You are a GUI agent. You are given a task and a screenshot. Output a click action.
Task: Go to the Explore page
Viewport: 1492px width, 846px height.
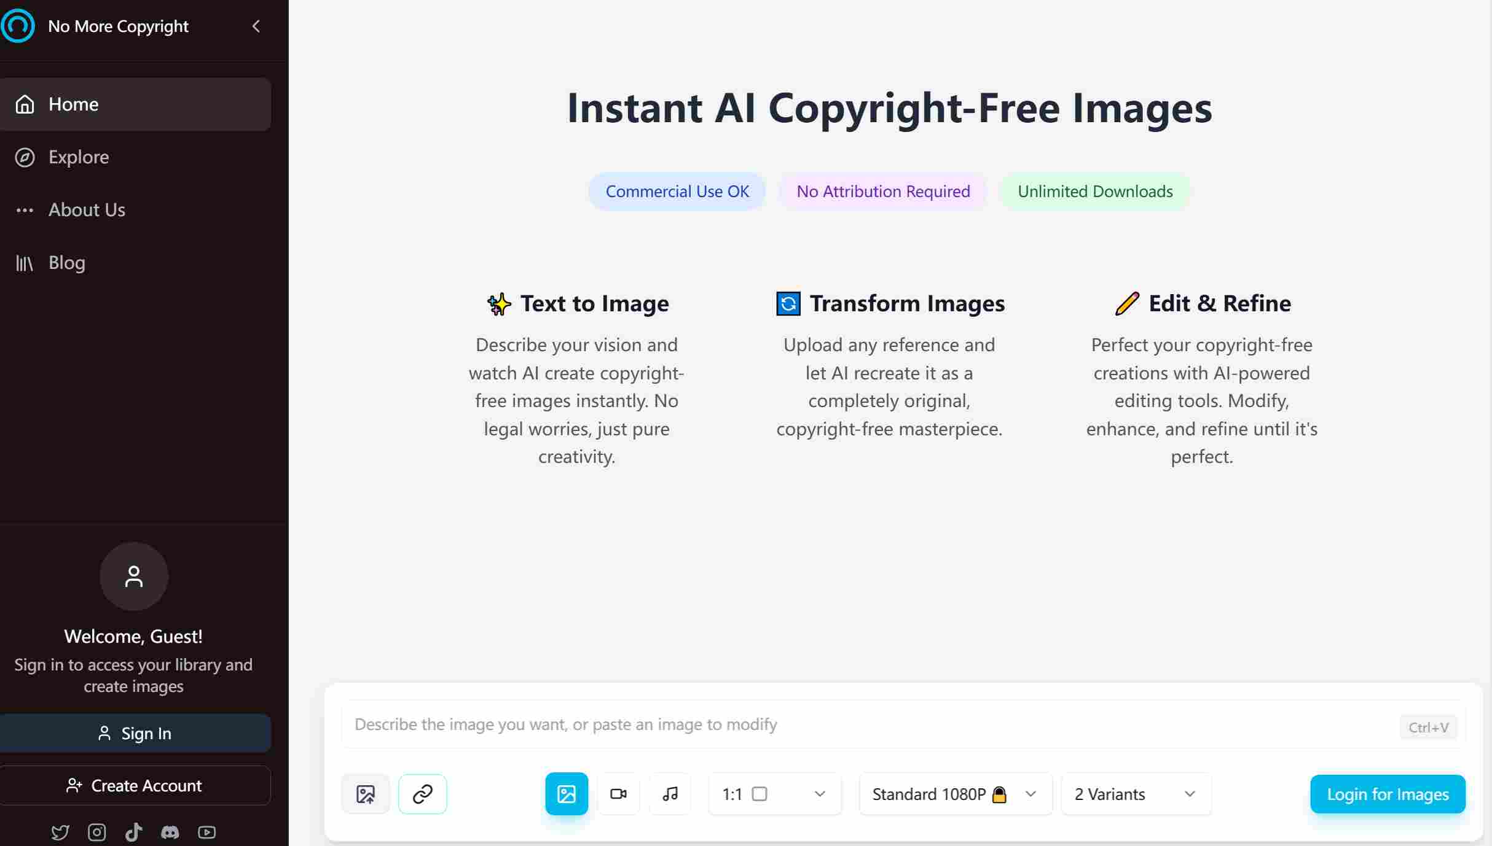pos(79,157)
